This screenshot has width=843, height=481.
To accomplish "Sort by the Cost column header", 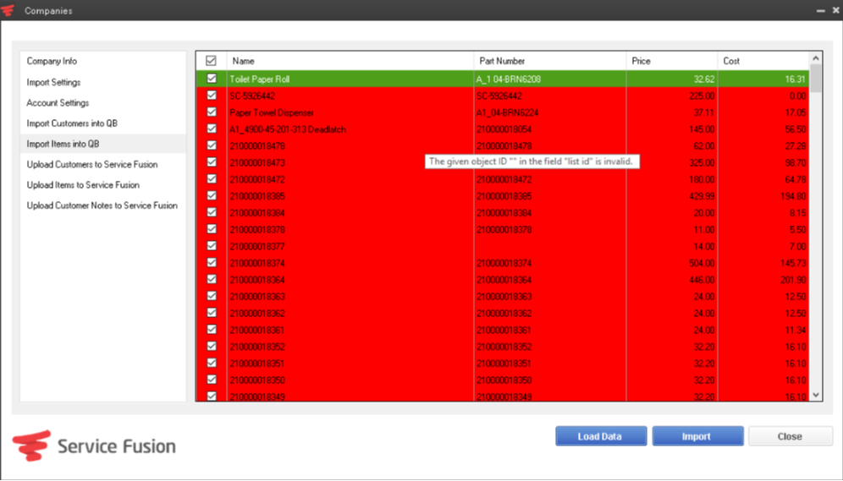I will coord(763,61).
